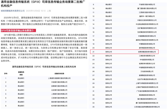Select 中国石化财务有限责任公司 in row 13
The image size is (167, 109).
147,20
